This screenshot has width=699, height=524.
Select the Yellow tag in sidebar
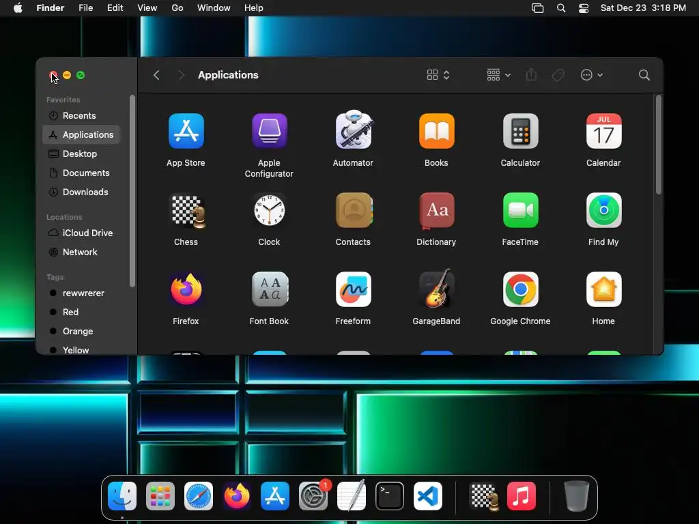pos(81,350)
